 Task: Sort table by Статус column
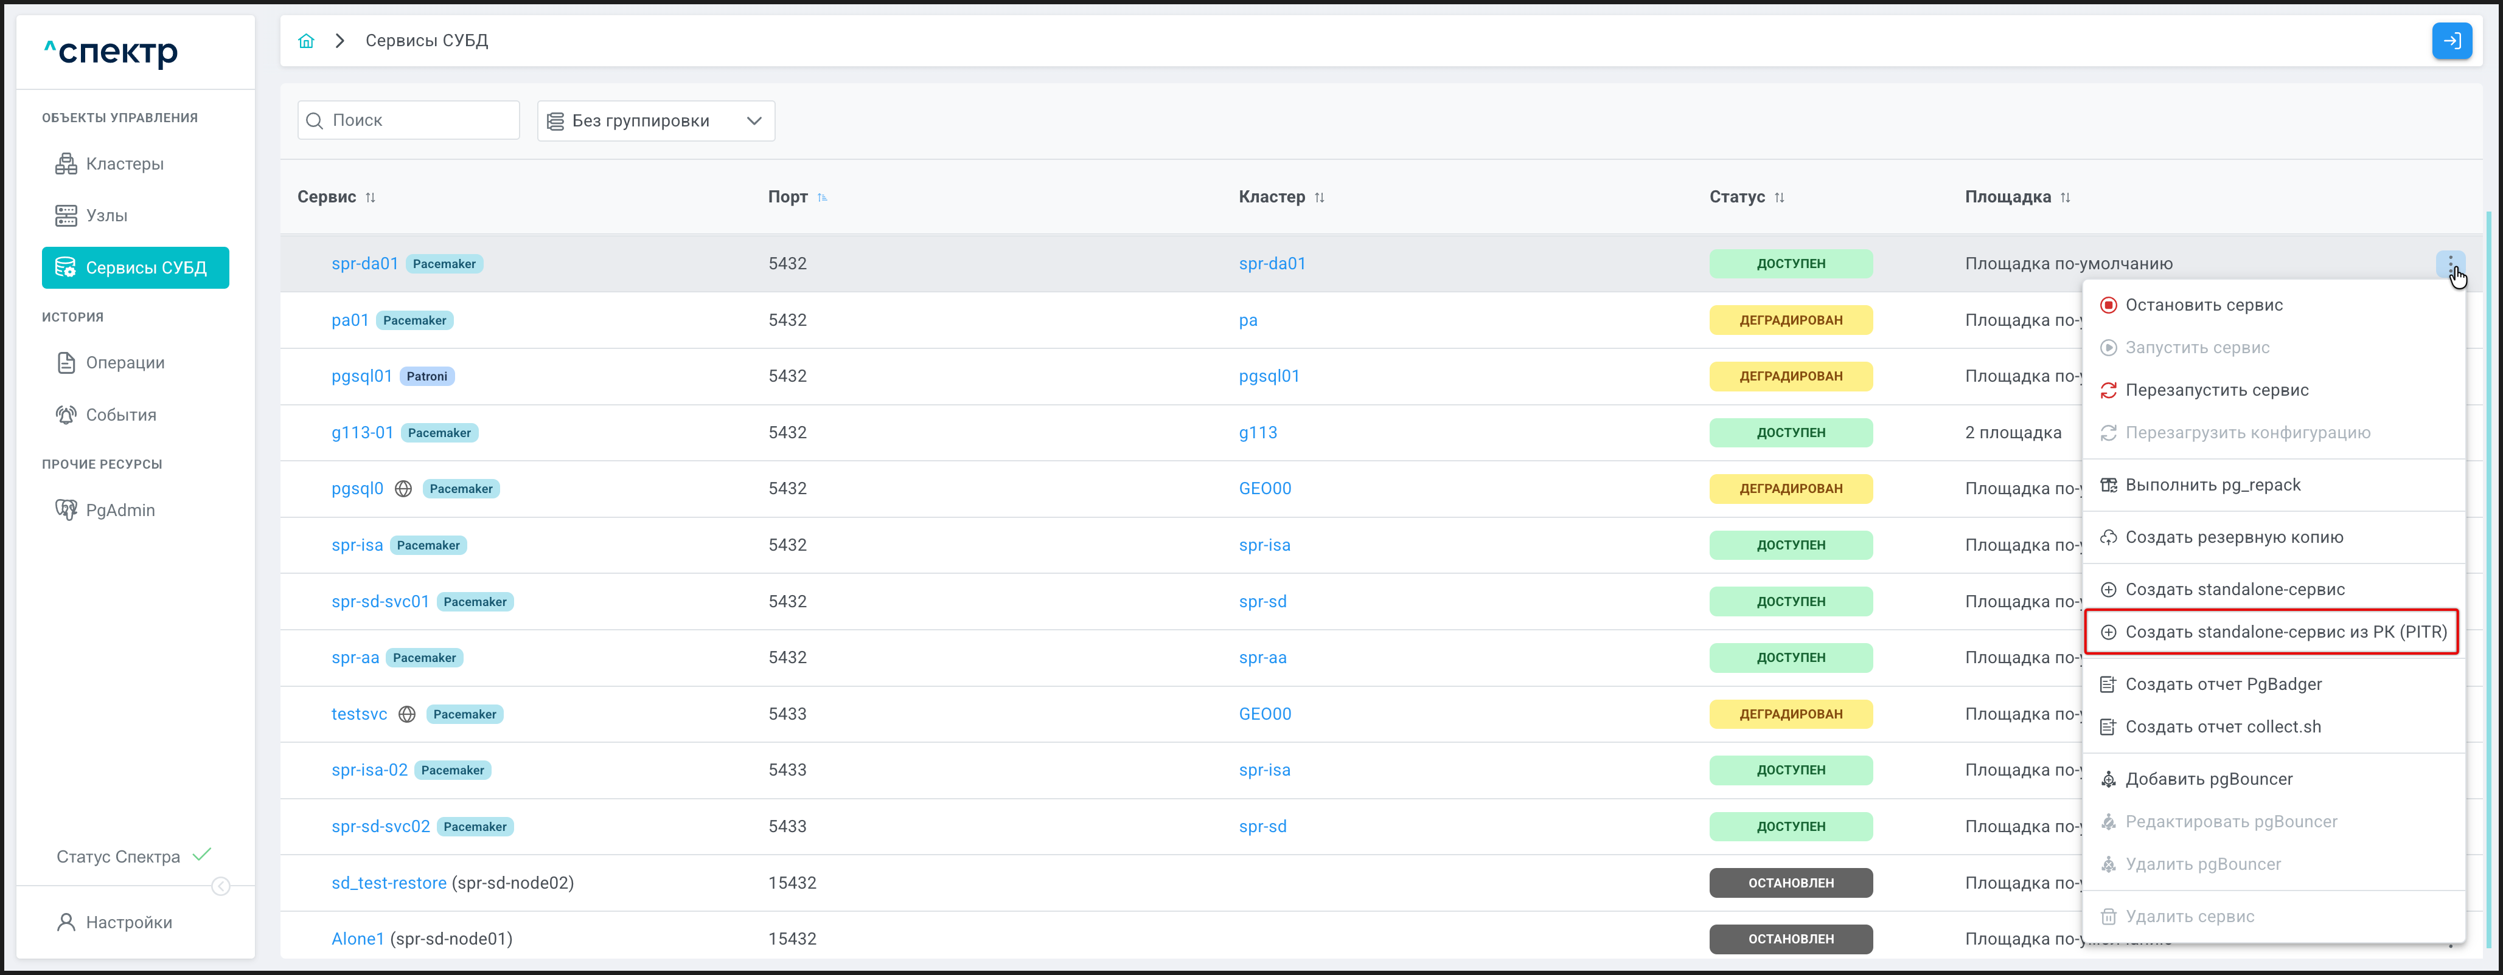pyautogui.click(x=1779, y=197)
